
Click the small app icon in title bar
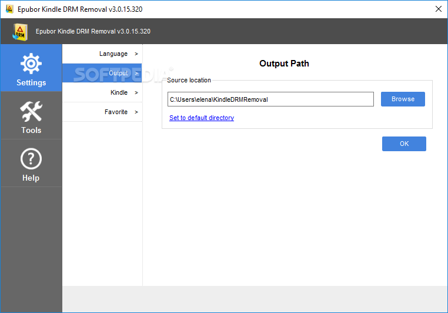pyautogui.click(x=9, y=9)
